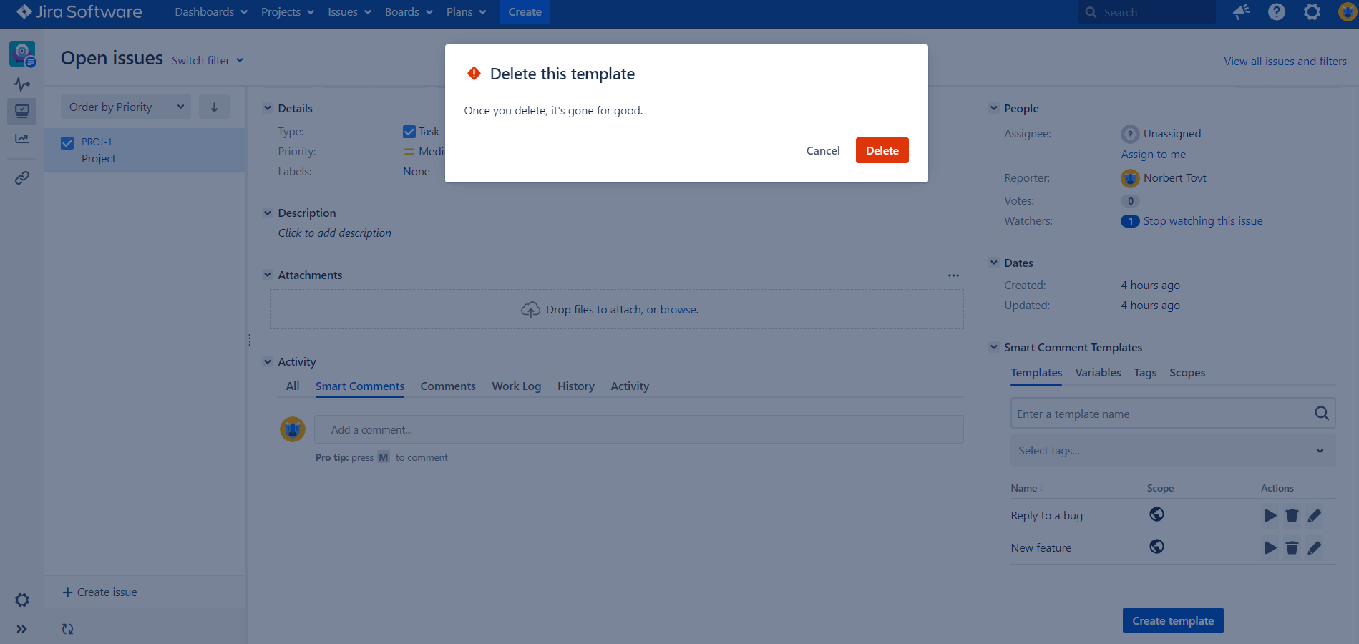Click the template search magnifier icon

point(1321,414)
